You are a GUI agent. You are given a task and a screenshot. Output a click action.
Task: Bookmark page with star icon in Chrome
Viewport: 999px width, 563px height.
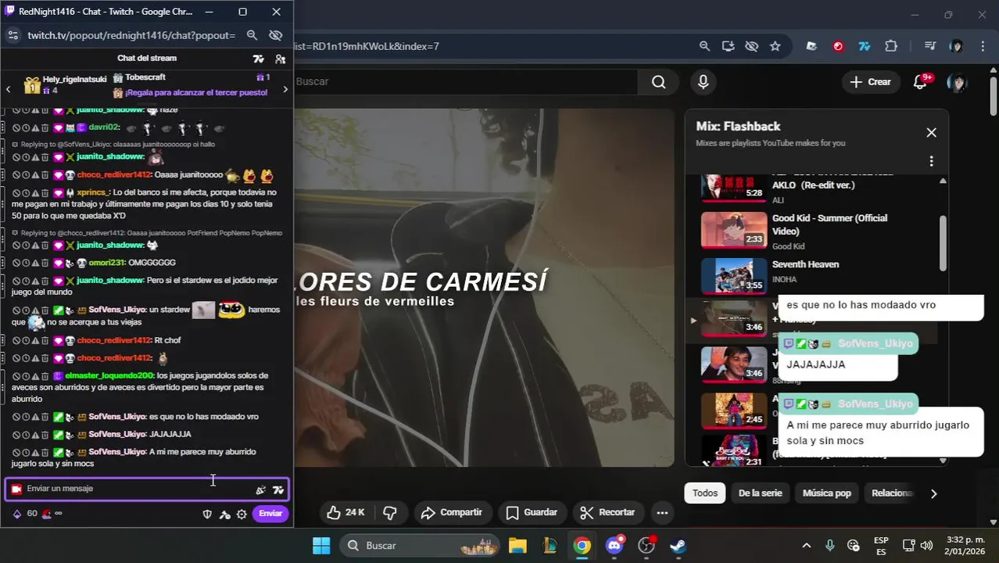point(775,46)
